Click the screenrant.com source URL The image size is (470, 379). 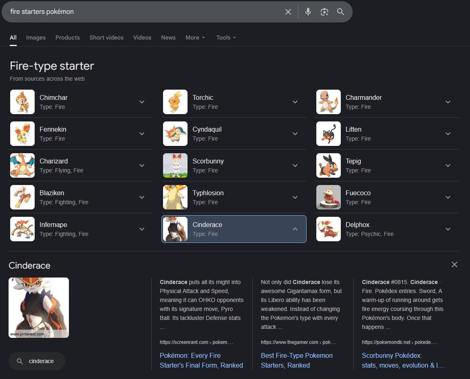pos(196,342)
